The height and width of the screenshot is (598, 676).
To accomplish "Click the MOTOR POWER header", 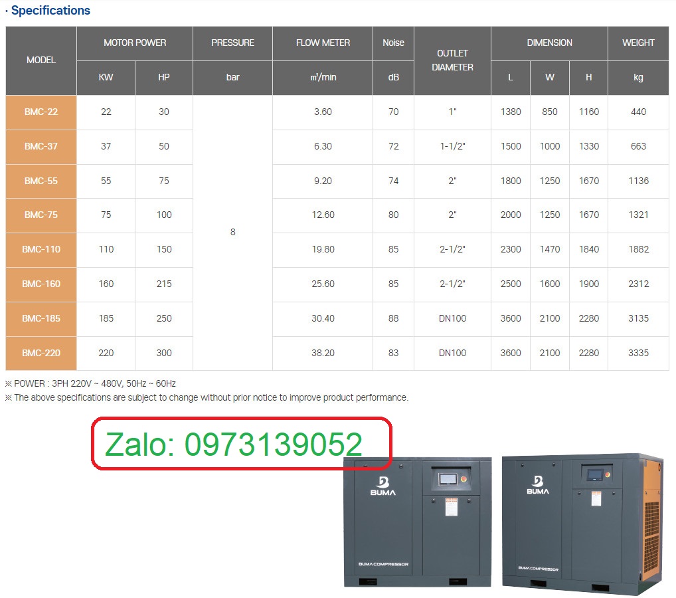I will [x=135, y=43].
